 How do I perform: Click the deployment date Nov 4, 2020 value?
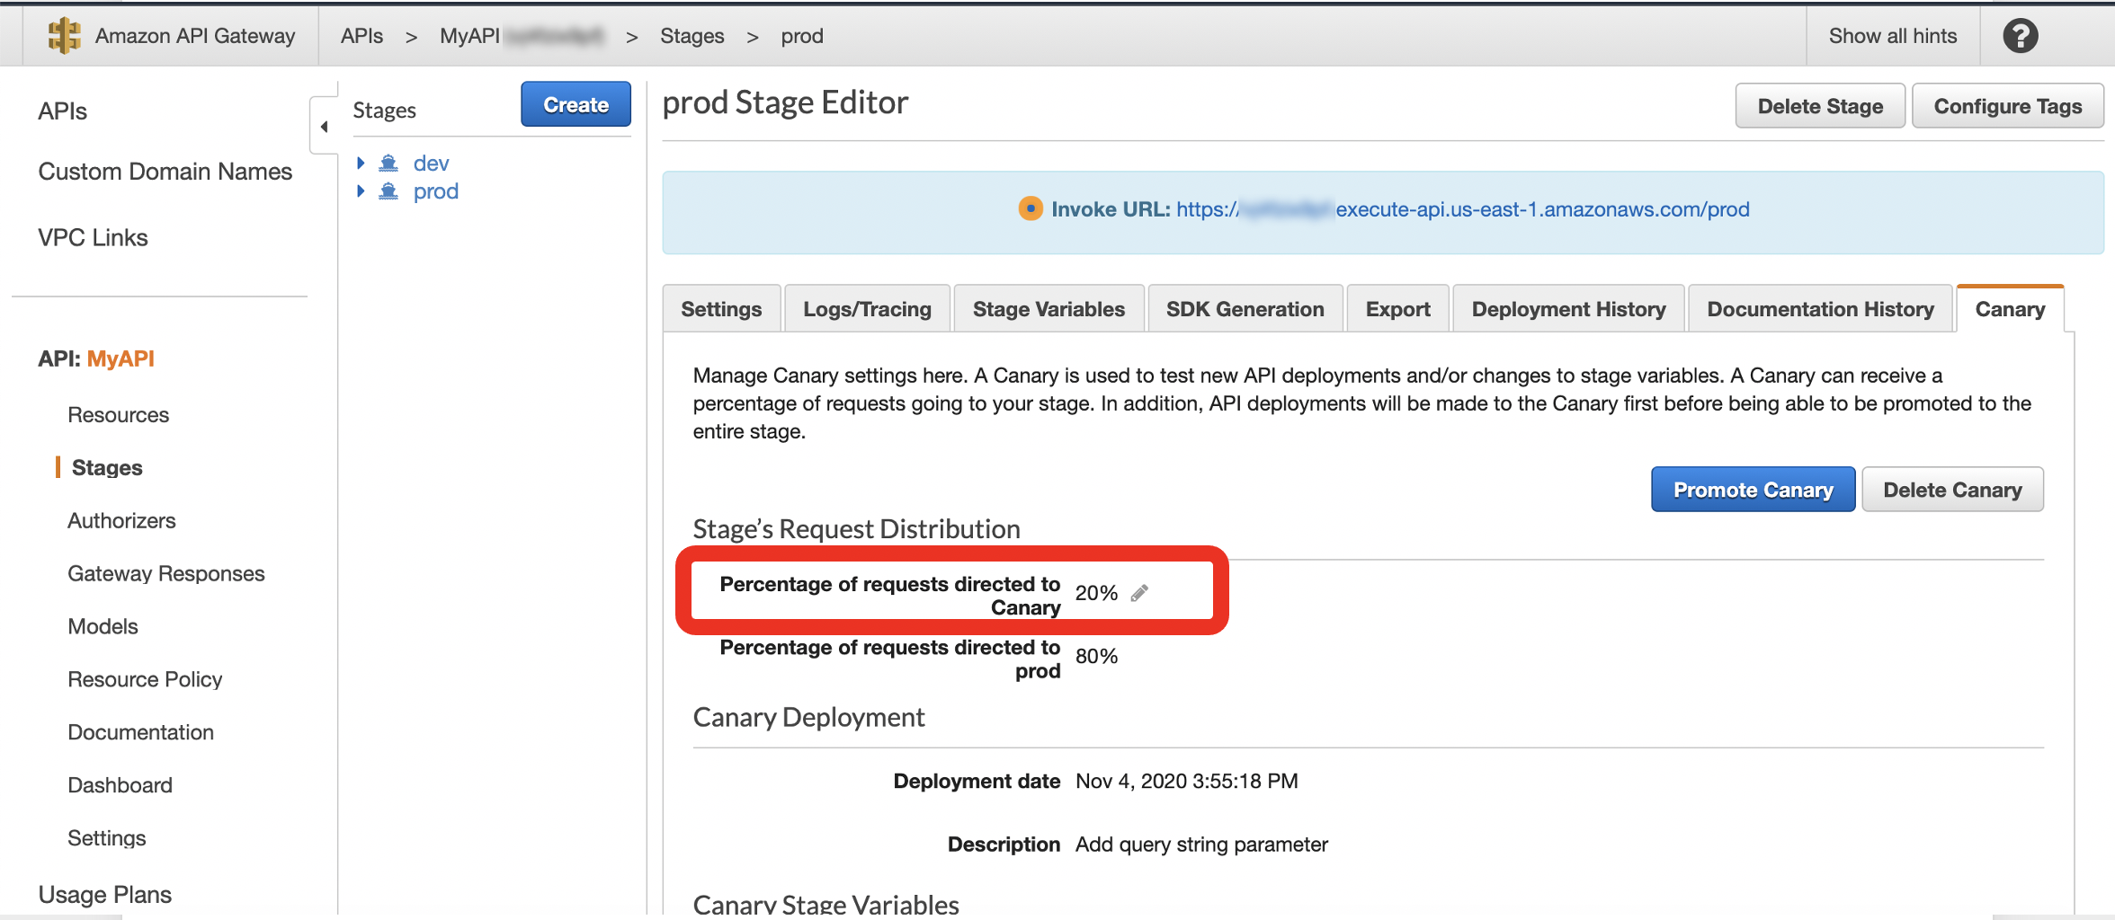coord(1187,782)
